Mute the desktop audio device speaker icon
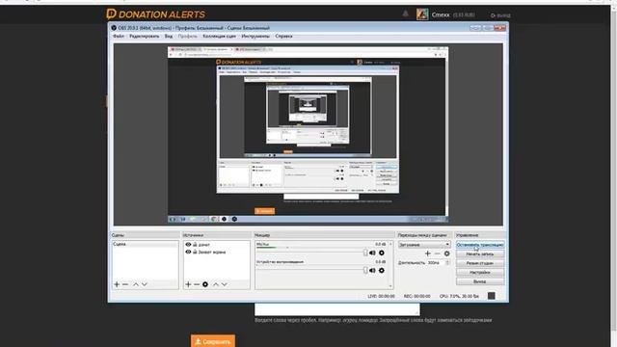The height and width of the screenshot is (347, 617). [372, 270]
